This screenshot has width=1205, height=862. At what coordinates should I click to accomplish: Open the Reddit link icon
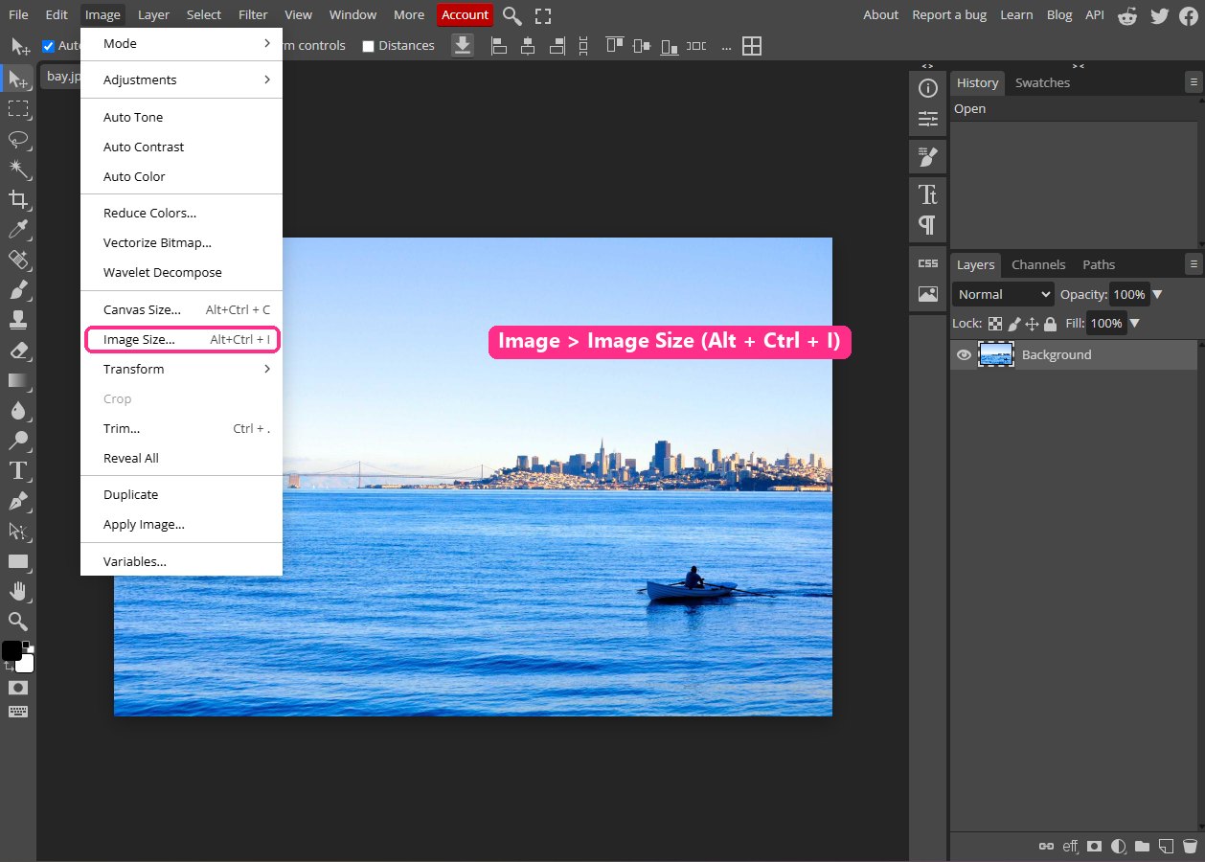(x=1128, y=15)
